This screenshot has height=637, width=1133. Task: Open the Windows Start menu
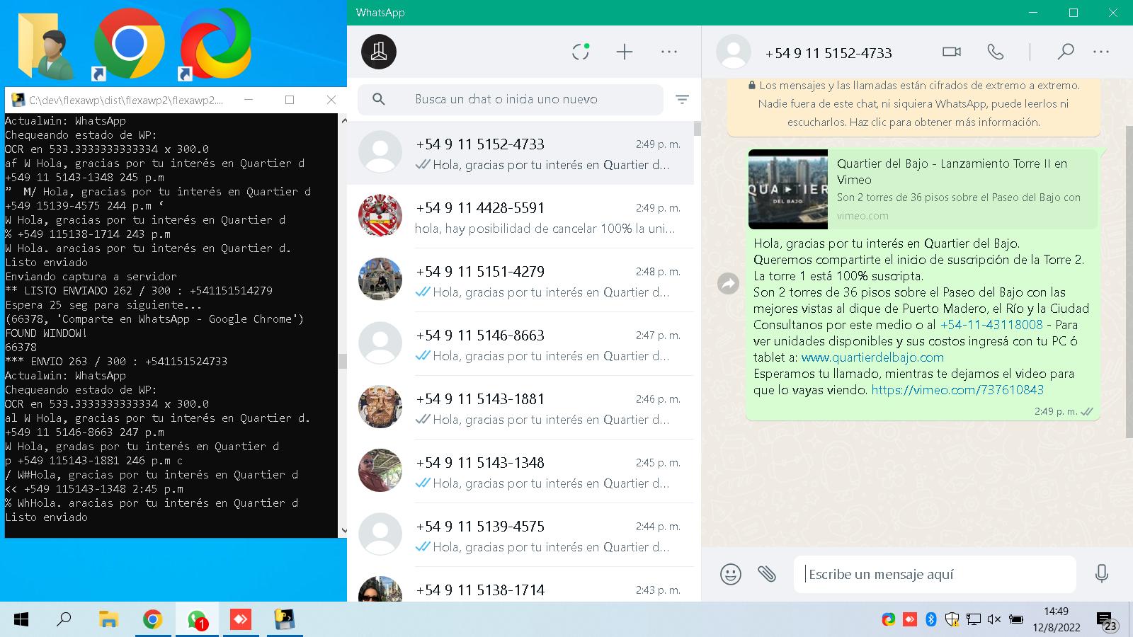[21, 620]
